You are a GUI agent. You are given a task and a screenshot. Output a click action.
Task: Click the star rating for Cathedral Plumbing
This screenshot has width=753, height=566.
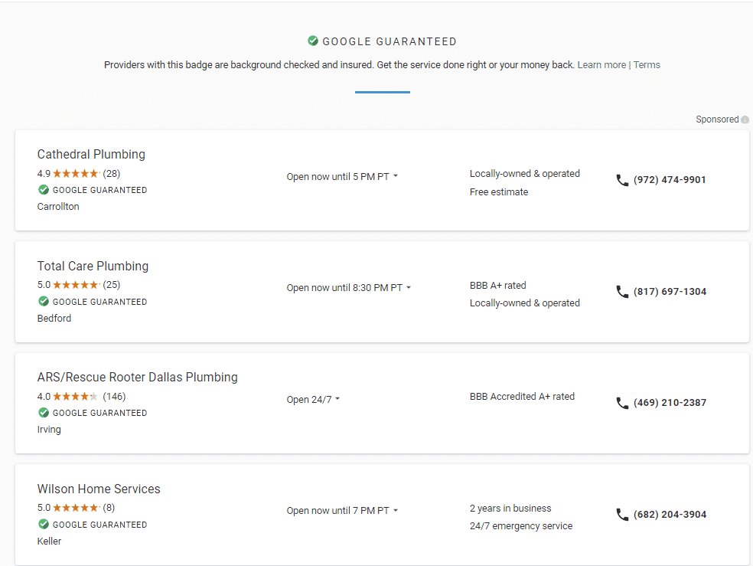point(76,173)
